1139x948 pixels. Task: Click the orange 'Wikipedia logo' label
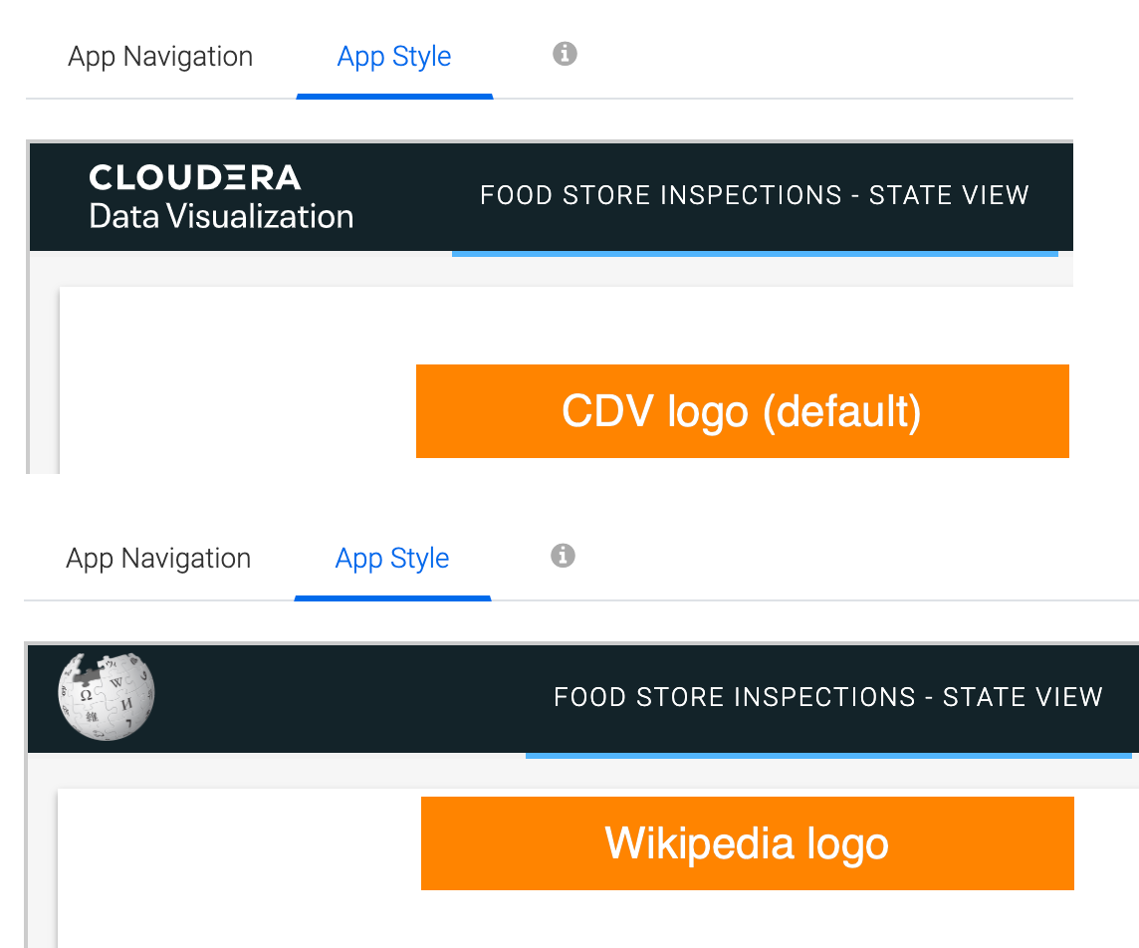tap(747, 843)
